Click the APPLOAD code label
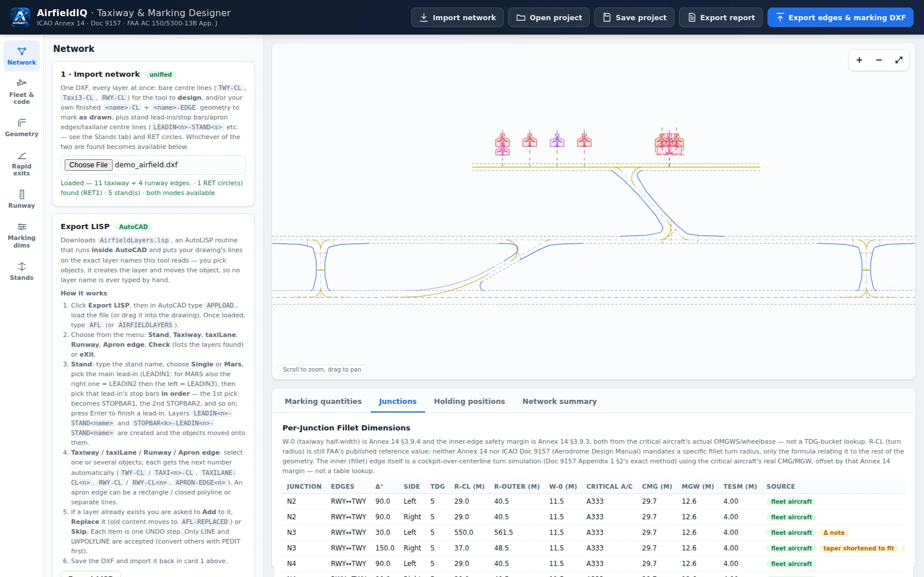The width and height of the screenshot is (924, 577). (220, 306)
